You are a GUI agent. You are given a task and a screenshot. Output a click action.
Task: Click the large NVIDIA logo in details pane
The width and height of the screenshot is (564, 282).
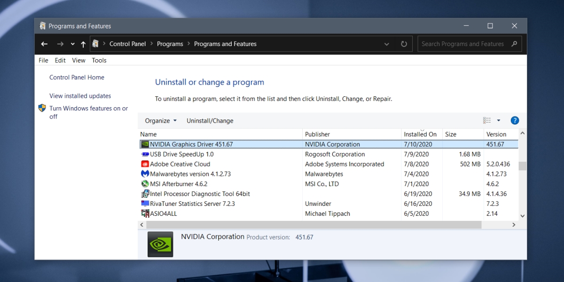point(160,244)
